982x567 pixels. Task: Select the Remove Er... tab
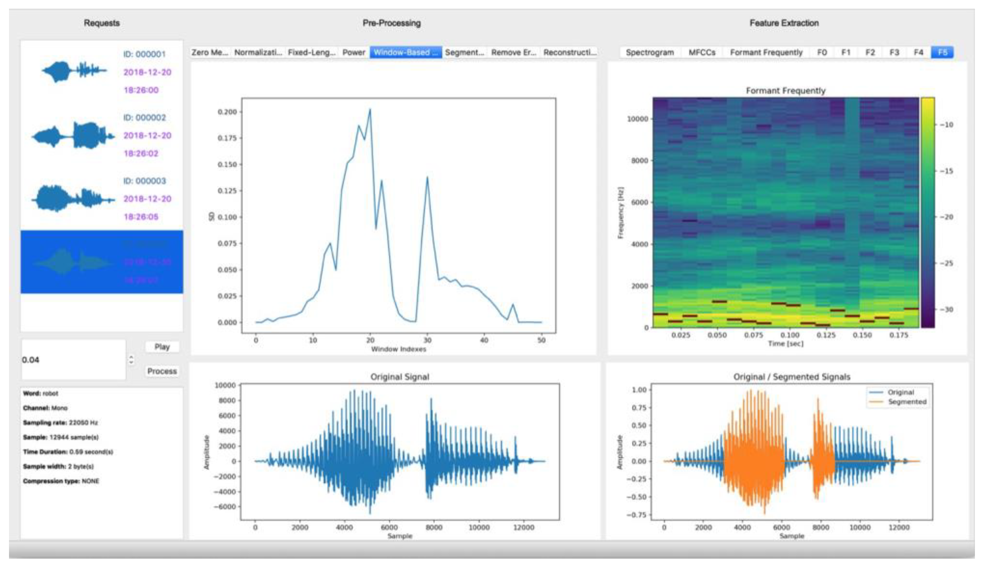point(513,52)
